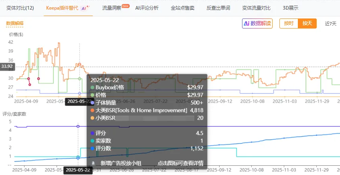The width and height of the screenshot is (340, 175).
Task: Click the 数据解释 link
Action: (x=14, y=23)
